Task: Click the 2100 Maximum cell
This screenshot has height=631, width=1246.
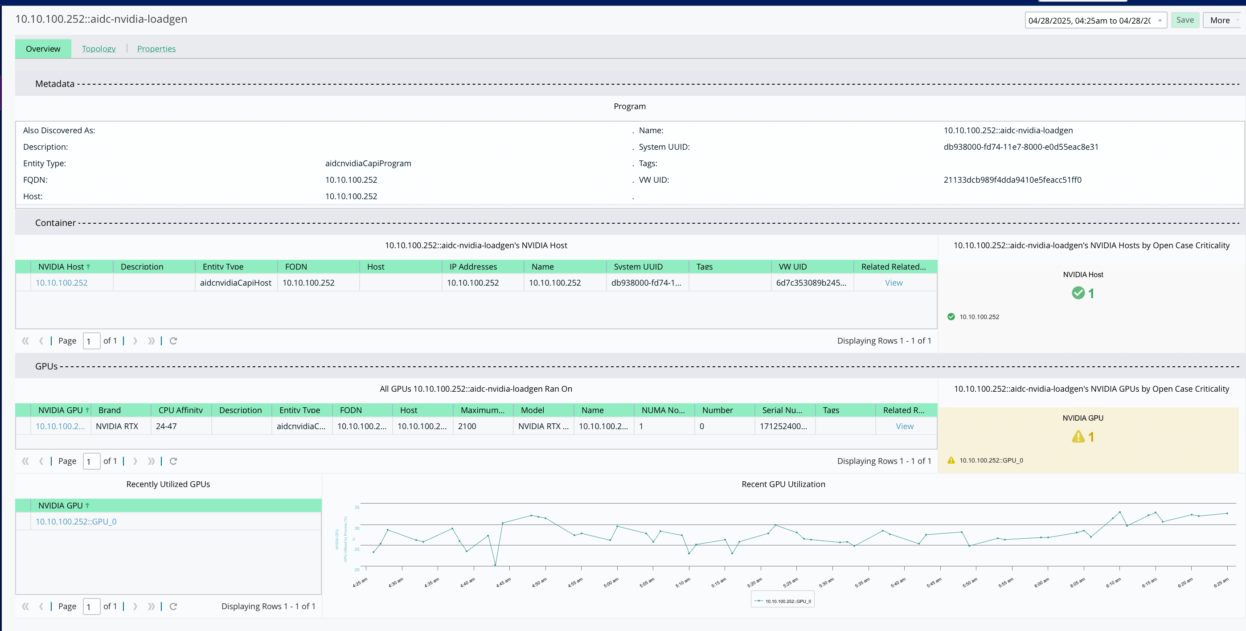Action: point(483,426)
